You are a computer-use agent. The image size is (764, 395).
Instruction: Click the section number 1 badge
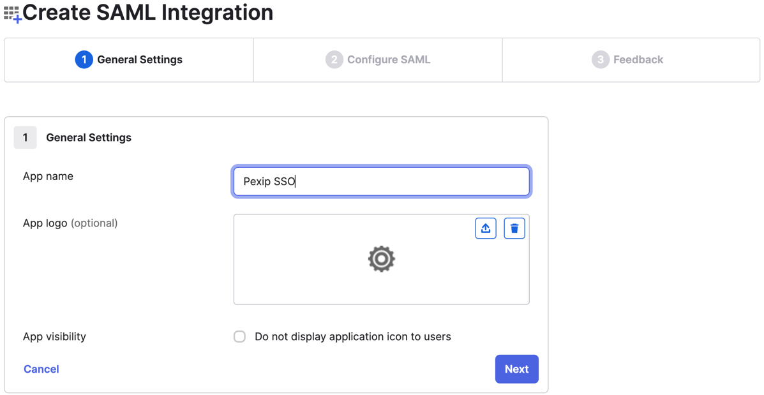[x=26, y=138]
